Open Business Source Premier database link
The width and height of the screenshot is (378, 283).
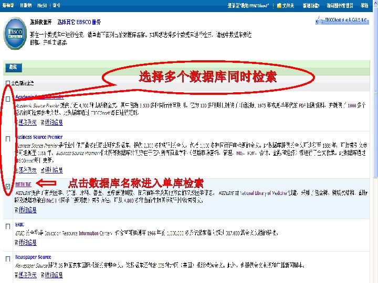pyautogui.click(x=39, y=137)
